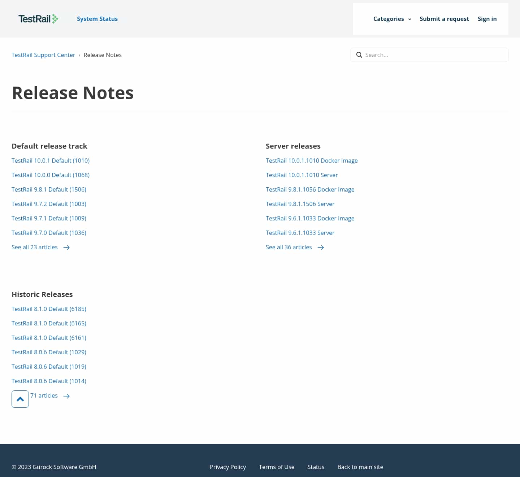Open the Categories dropdown

[389, 19]
